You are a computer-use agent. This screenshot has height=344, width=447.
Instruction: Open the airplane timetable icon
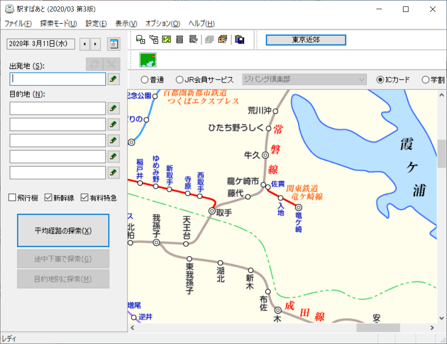tap(154, 39)
